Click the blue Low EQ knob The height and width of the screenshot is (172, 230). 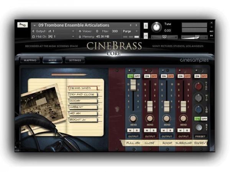tap(199, 109)
